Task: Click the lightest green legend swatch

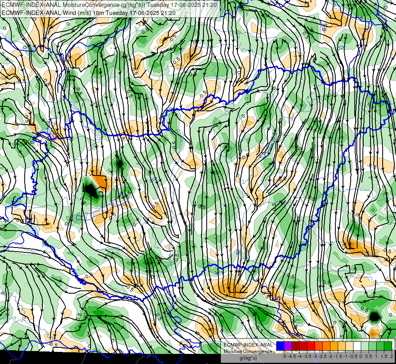Action: [365, 346]
